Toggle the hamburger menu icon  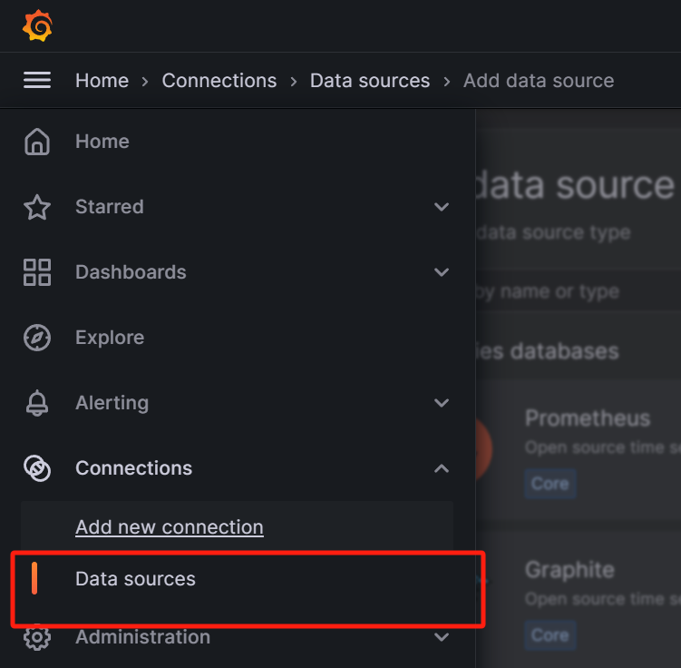coord(37,81)
